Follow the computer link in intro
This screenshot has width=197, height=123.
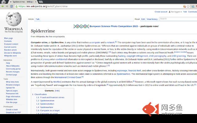pos(96,42)
